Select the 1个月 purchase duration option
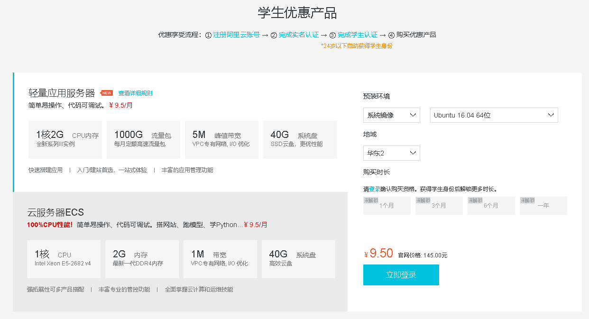The width and height of the screenshot is (589, 319). (387, 205)
